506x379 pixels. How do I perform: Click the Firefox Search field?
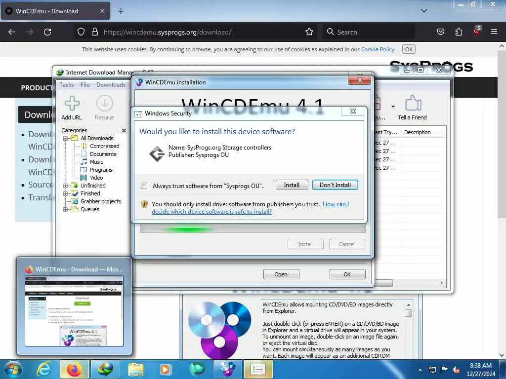coord(369,32)
